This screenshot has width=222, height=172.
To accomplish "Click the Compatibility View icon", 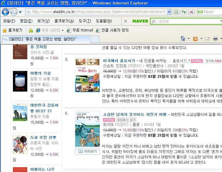I will pyautogui.click(x=176, y=12).
